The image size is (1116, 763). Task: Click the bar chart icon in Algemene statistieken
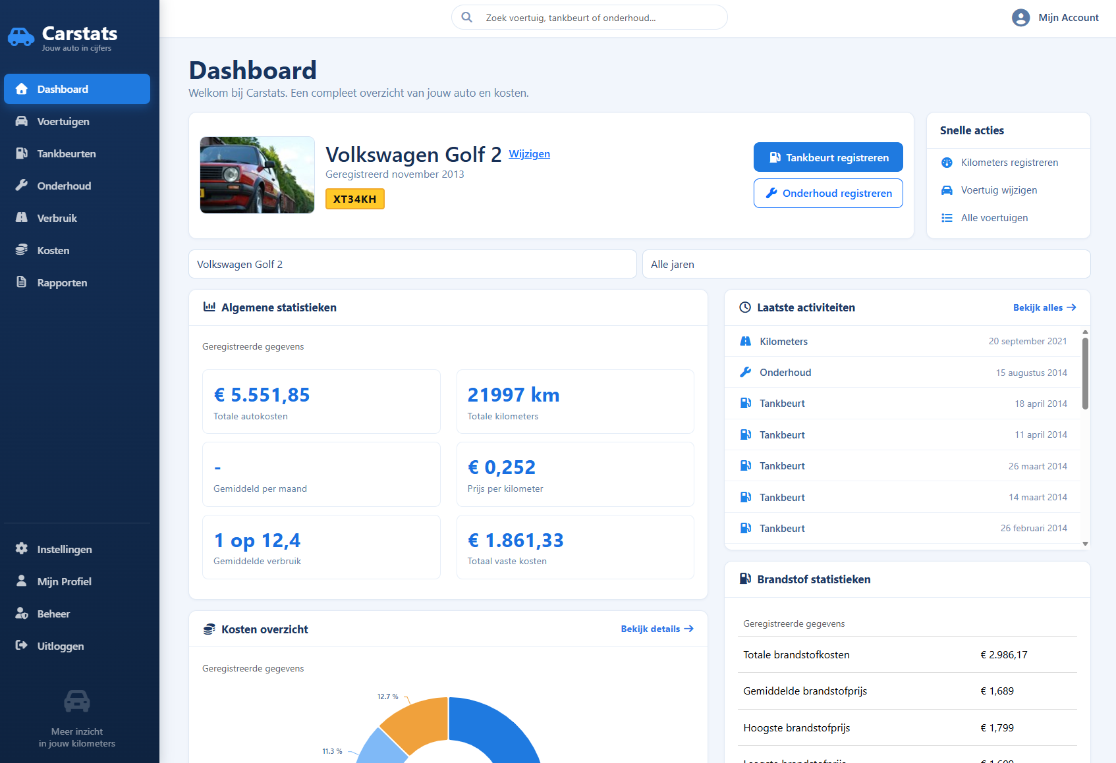point(209,307)
